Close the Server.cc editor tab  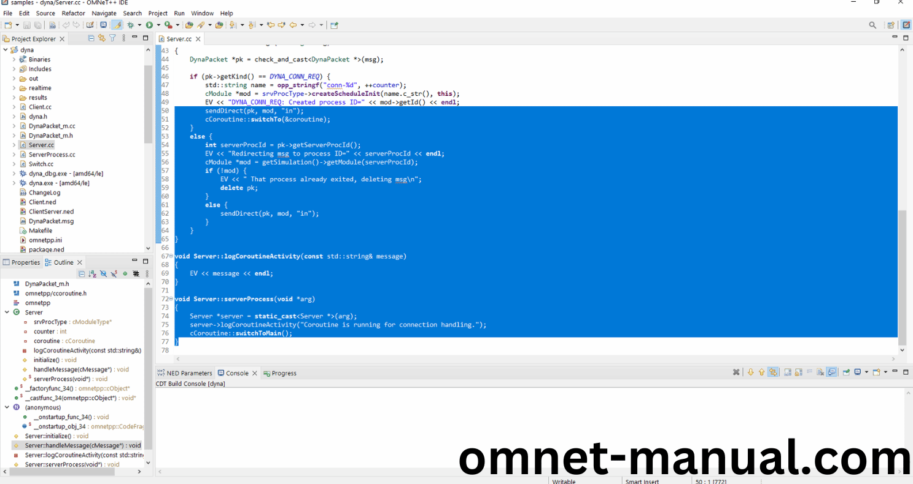coord(198,39)
